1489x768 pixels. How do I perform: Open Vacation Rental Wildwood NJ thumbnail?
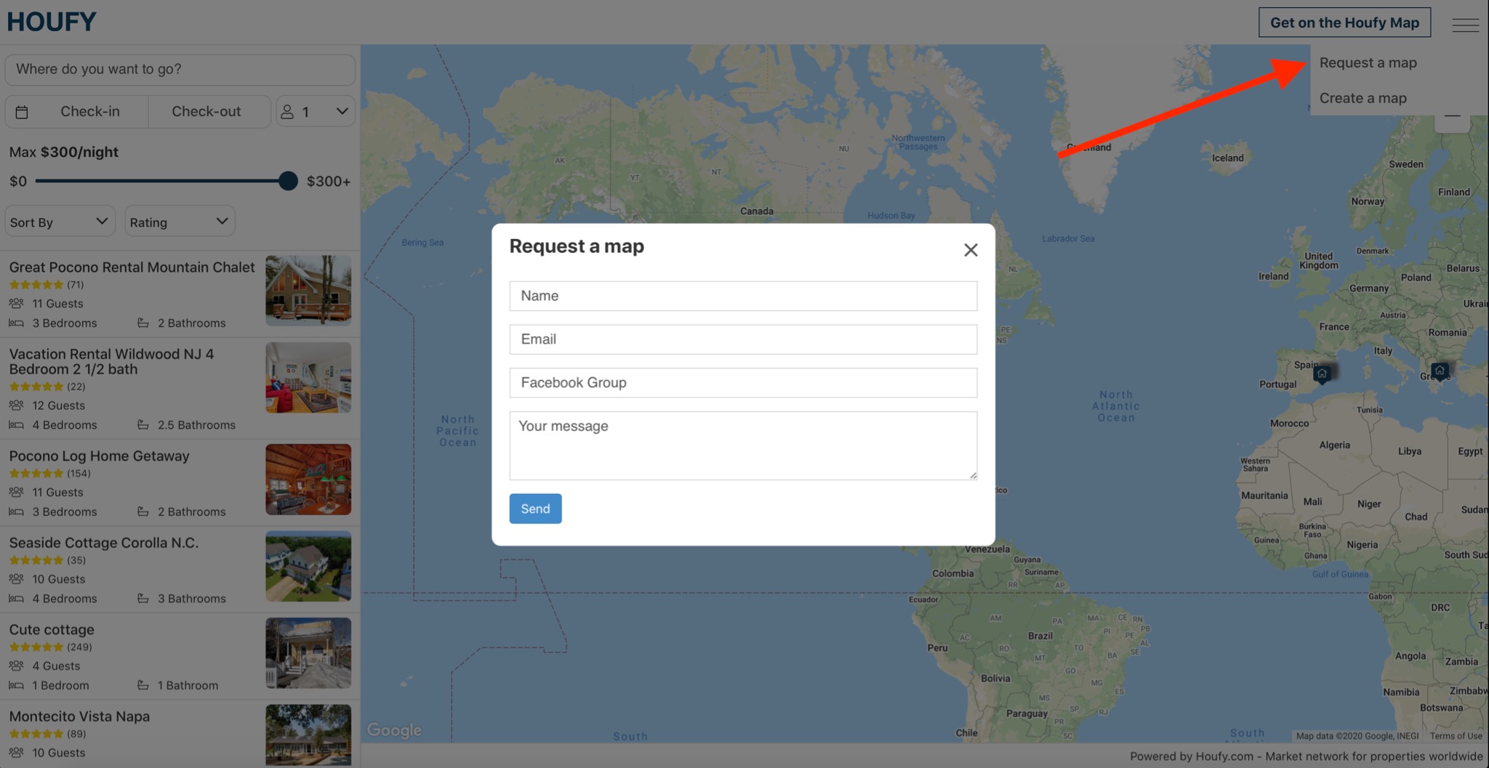(x=308, y=378)
